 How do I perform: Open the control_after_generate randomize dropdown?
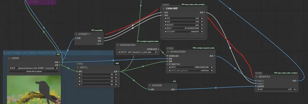pyautogui.click(x=191, y=70)
